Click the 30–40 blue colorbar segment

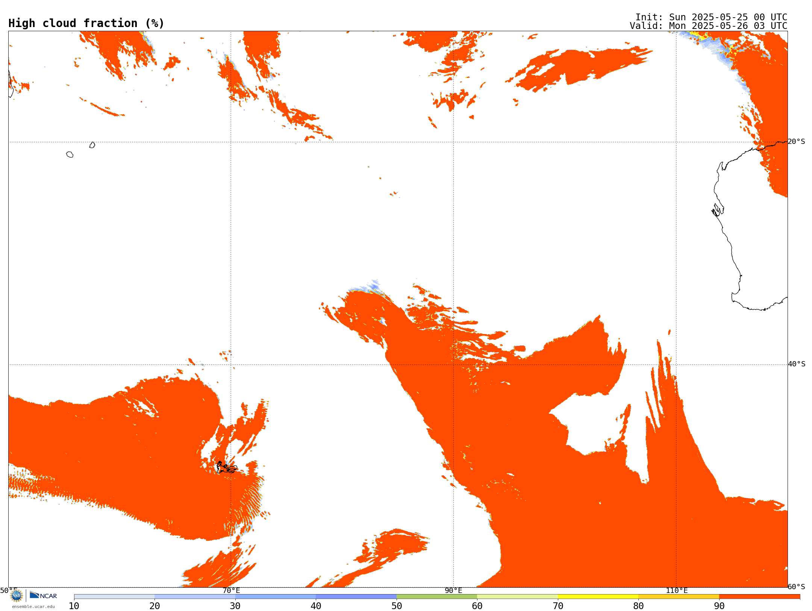click(276, 597)
